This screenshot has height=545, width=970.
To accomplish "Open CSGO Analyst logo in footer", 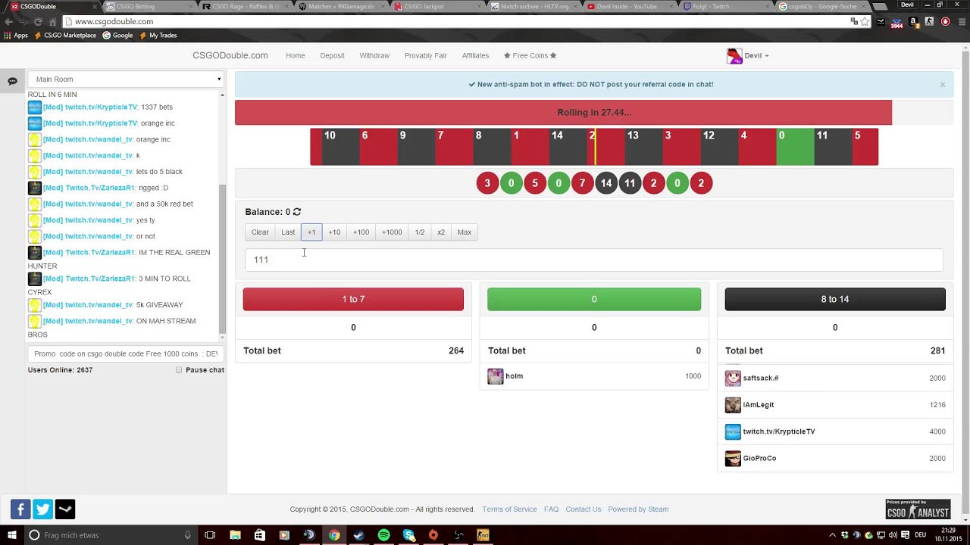I will click(918, 509).
